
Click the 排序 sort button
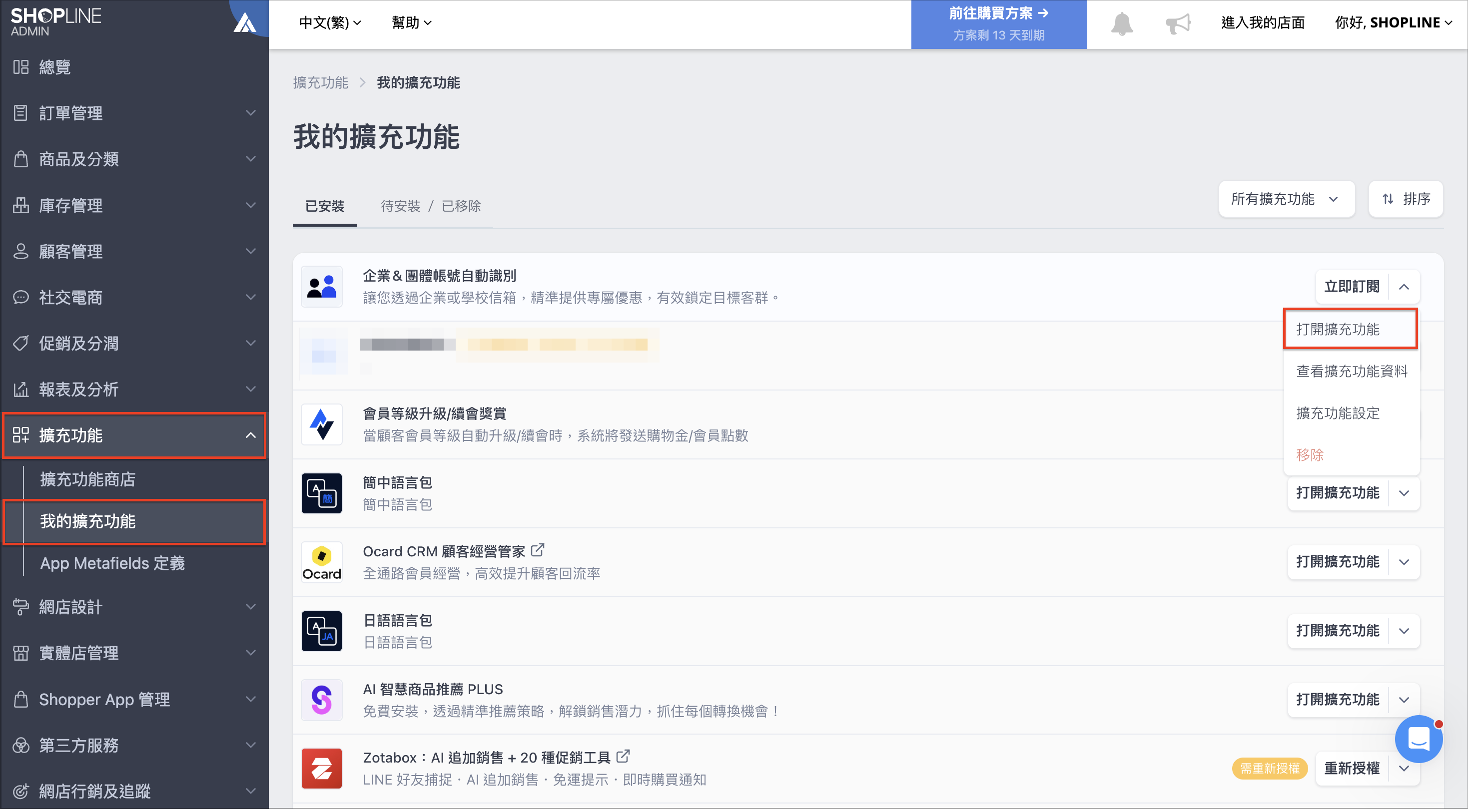[1406, 199]
